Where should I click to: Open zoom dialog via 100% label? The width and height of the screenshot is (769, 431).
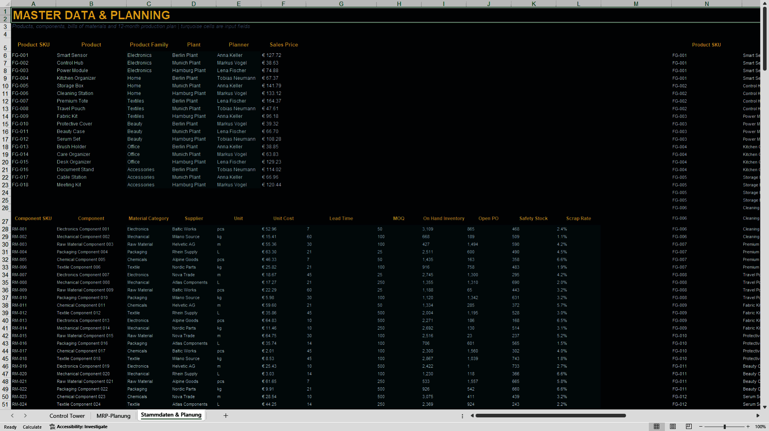tap(760, 427)
